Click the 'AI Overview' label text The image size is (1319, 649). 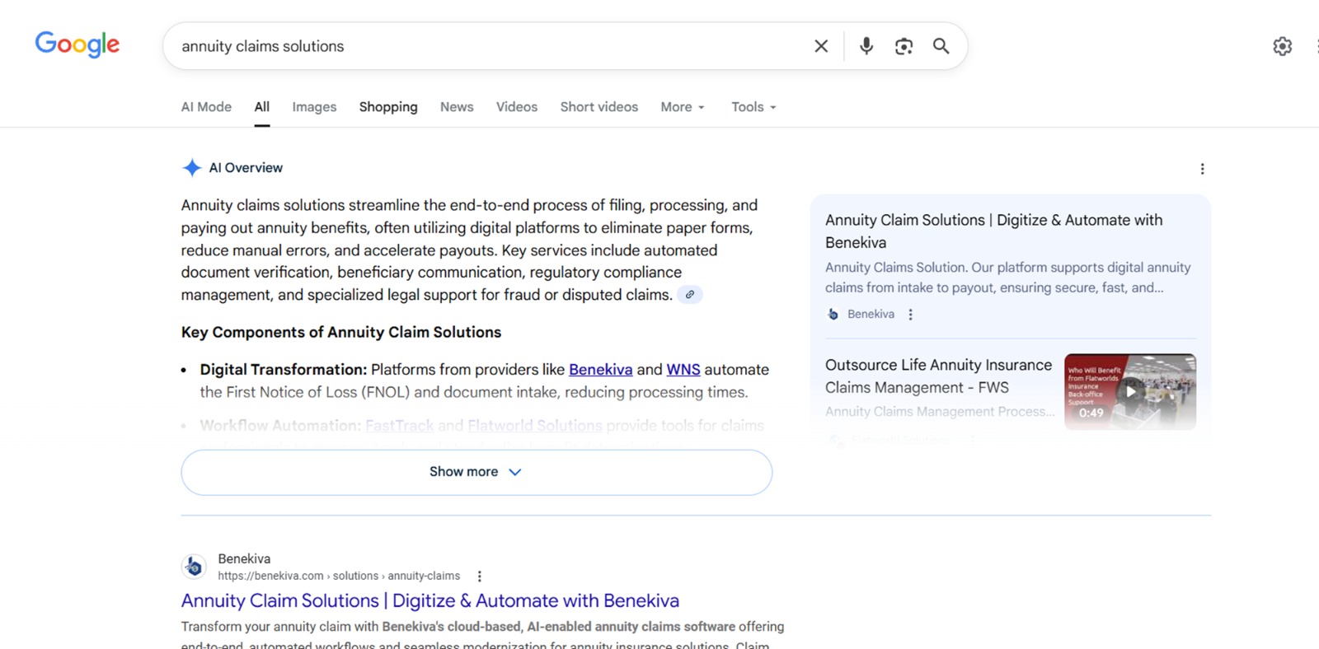click(x=246, y=168)
